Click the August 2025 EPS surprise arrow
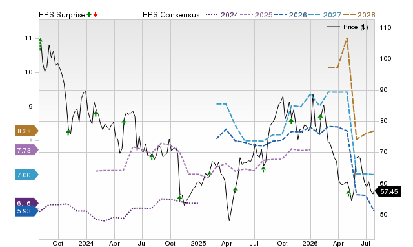Viewport: 413px width, 247px height. click(263, 169)
